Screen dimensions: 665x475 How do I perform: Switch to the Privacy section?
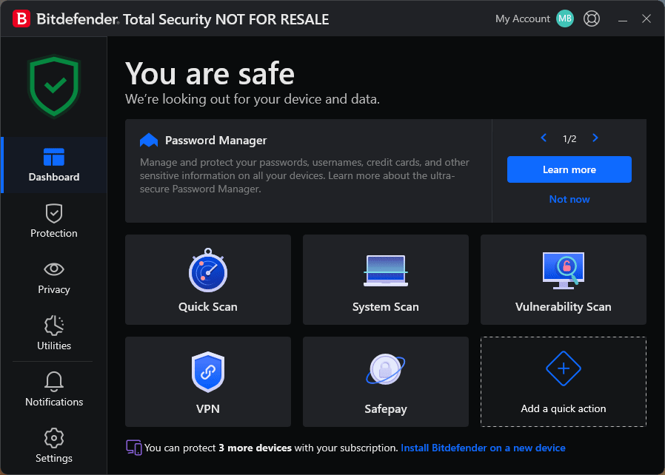54,277
